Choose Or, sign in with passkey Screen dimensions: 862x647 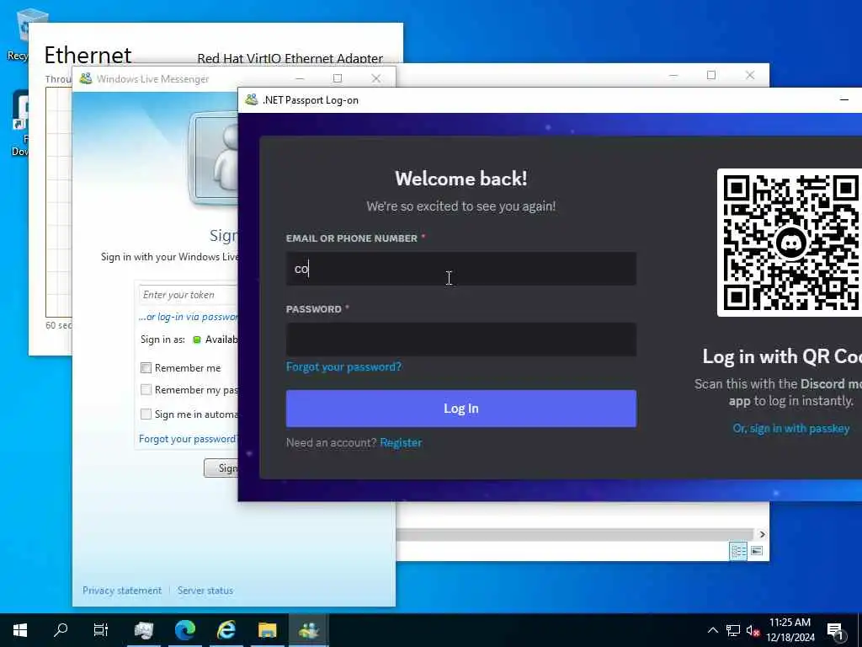pyautogui.click(x=790, y=429)
